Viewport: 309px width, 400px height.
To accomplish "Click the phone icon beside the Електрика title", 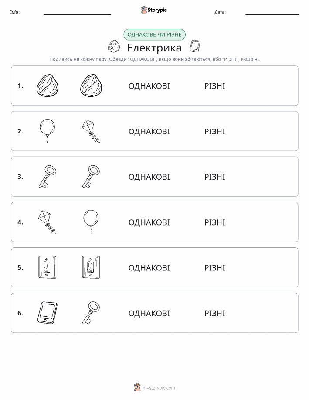I will coord(195,46).
